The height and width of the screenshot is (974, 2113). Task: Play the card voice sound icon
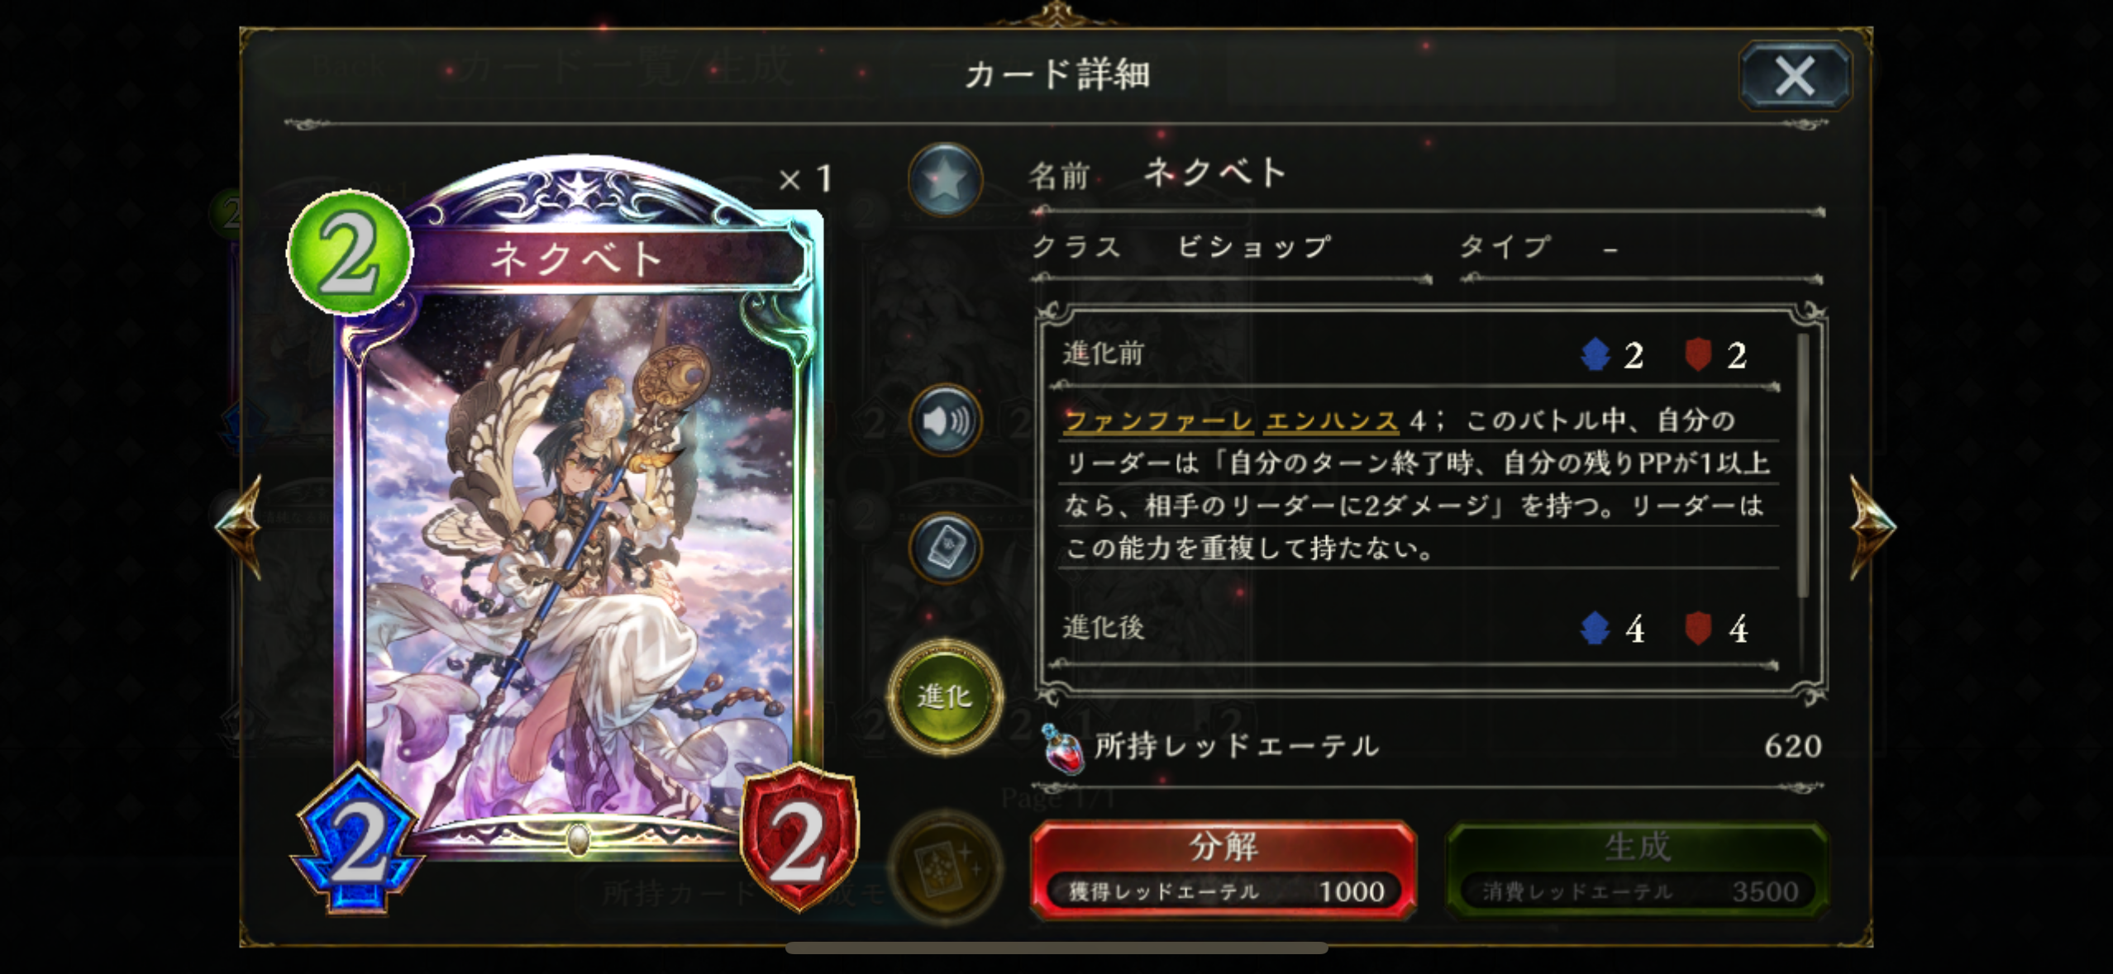coord(945,420)
